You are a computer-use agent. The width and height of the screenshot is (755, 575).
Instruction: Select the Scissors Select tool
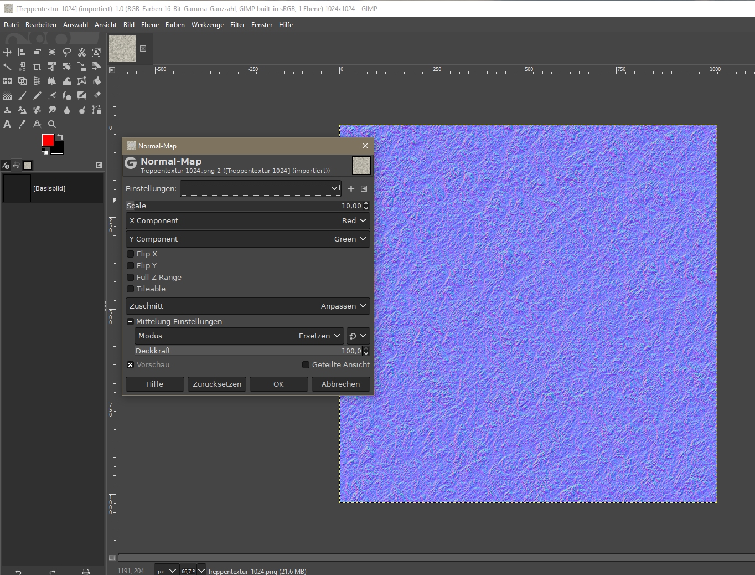tap(82, 52)
